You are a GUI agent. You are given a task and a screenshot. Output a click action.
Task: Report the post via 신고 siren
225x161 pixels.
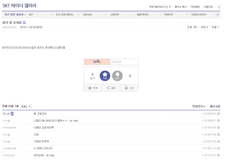[x=129, y=88]
